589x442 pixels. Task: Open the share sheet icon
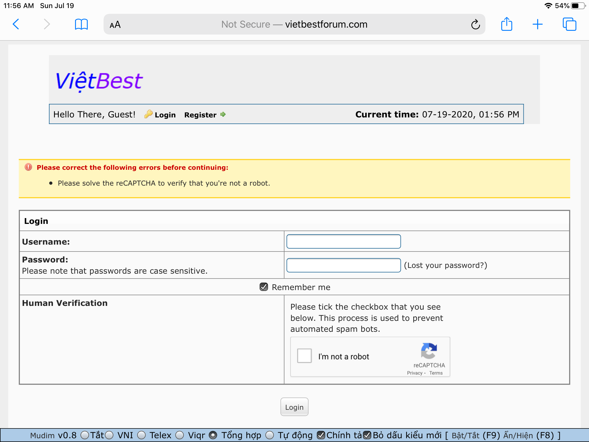506,24
